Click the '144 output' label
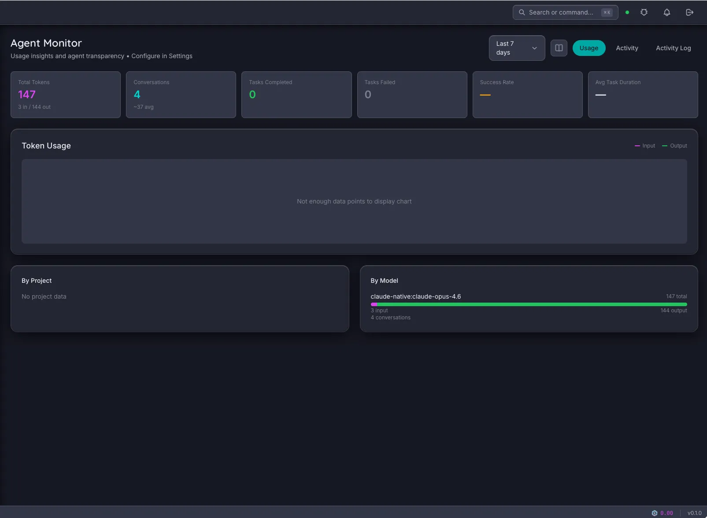Image resolution: width=707 pixels, height=518 pixels. point(674,311)
